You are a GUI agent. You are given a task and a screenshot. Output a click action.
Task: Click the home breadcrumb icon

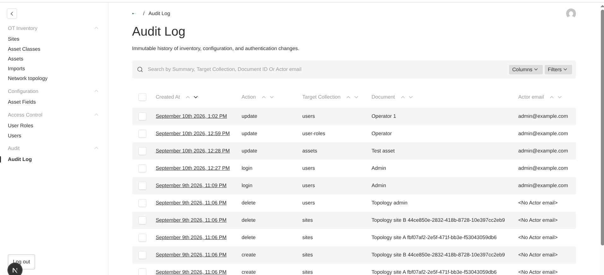pos(134,14)
